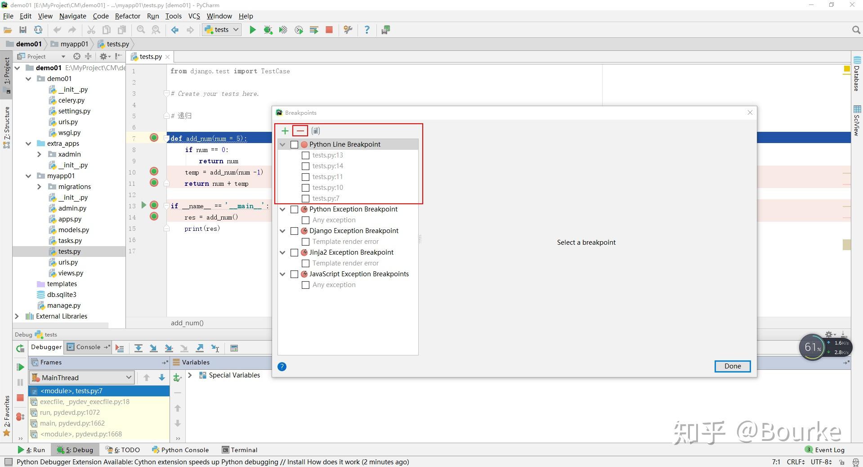Screen dimensions: 863x467
Task: Open the help question mark in Breakpoints dialog
Action: (282, 367)
